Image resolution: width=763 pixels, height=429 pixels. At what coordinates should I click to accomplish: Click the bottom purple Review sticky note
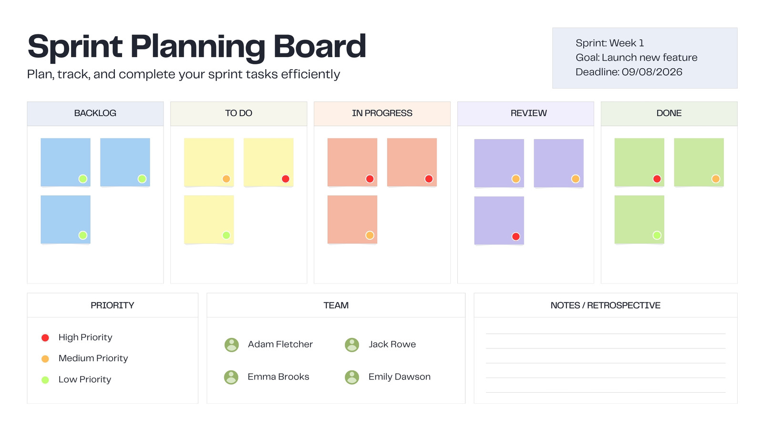(499, 221)
